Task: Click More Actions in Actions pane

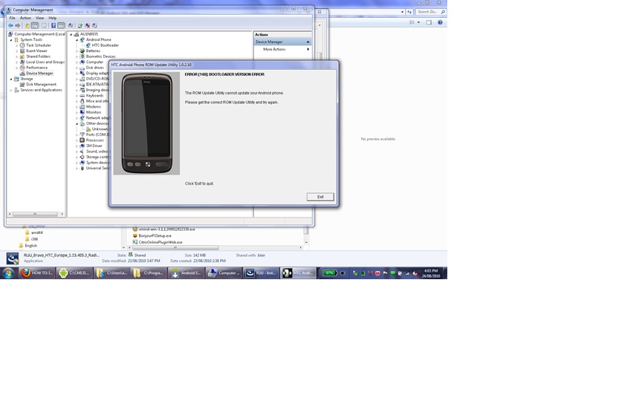Action: coord(274,49)
